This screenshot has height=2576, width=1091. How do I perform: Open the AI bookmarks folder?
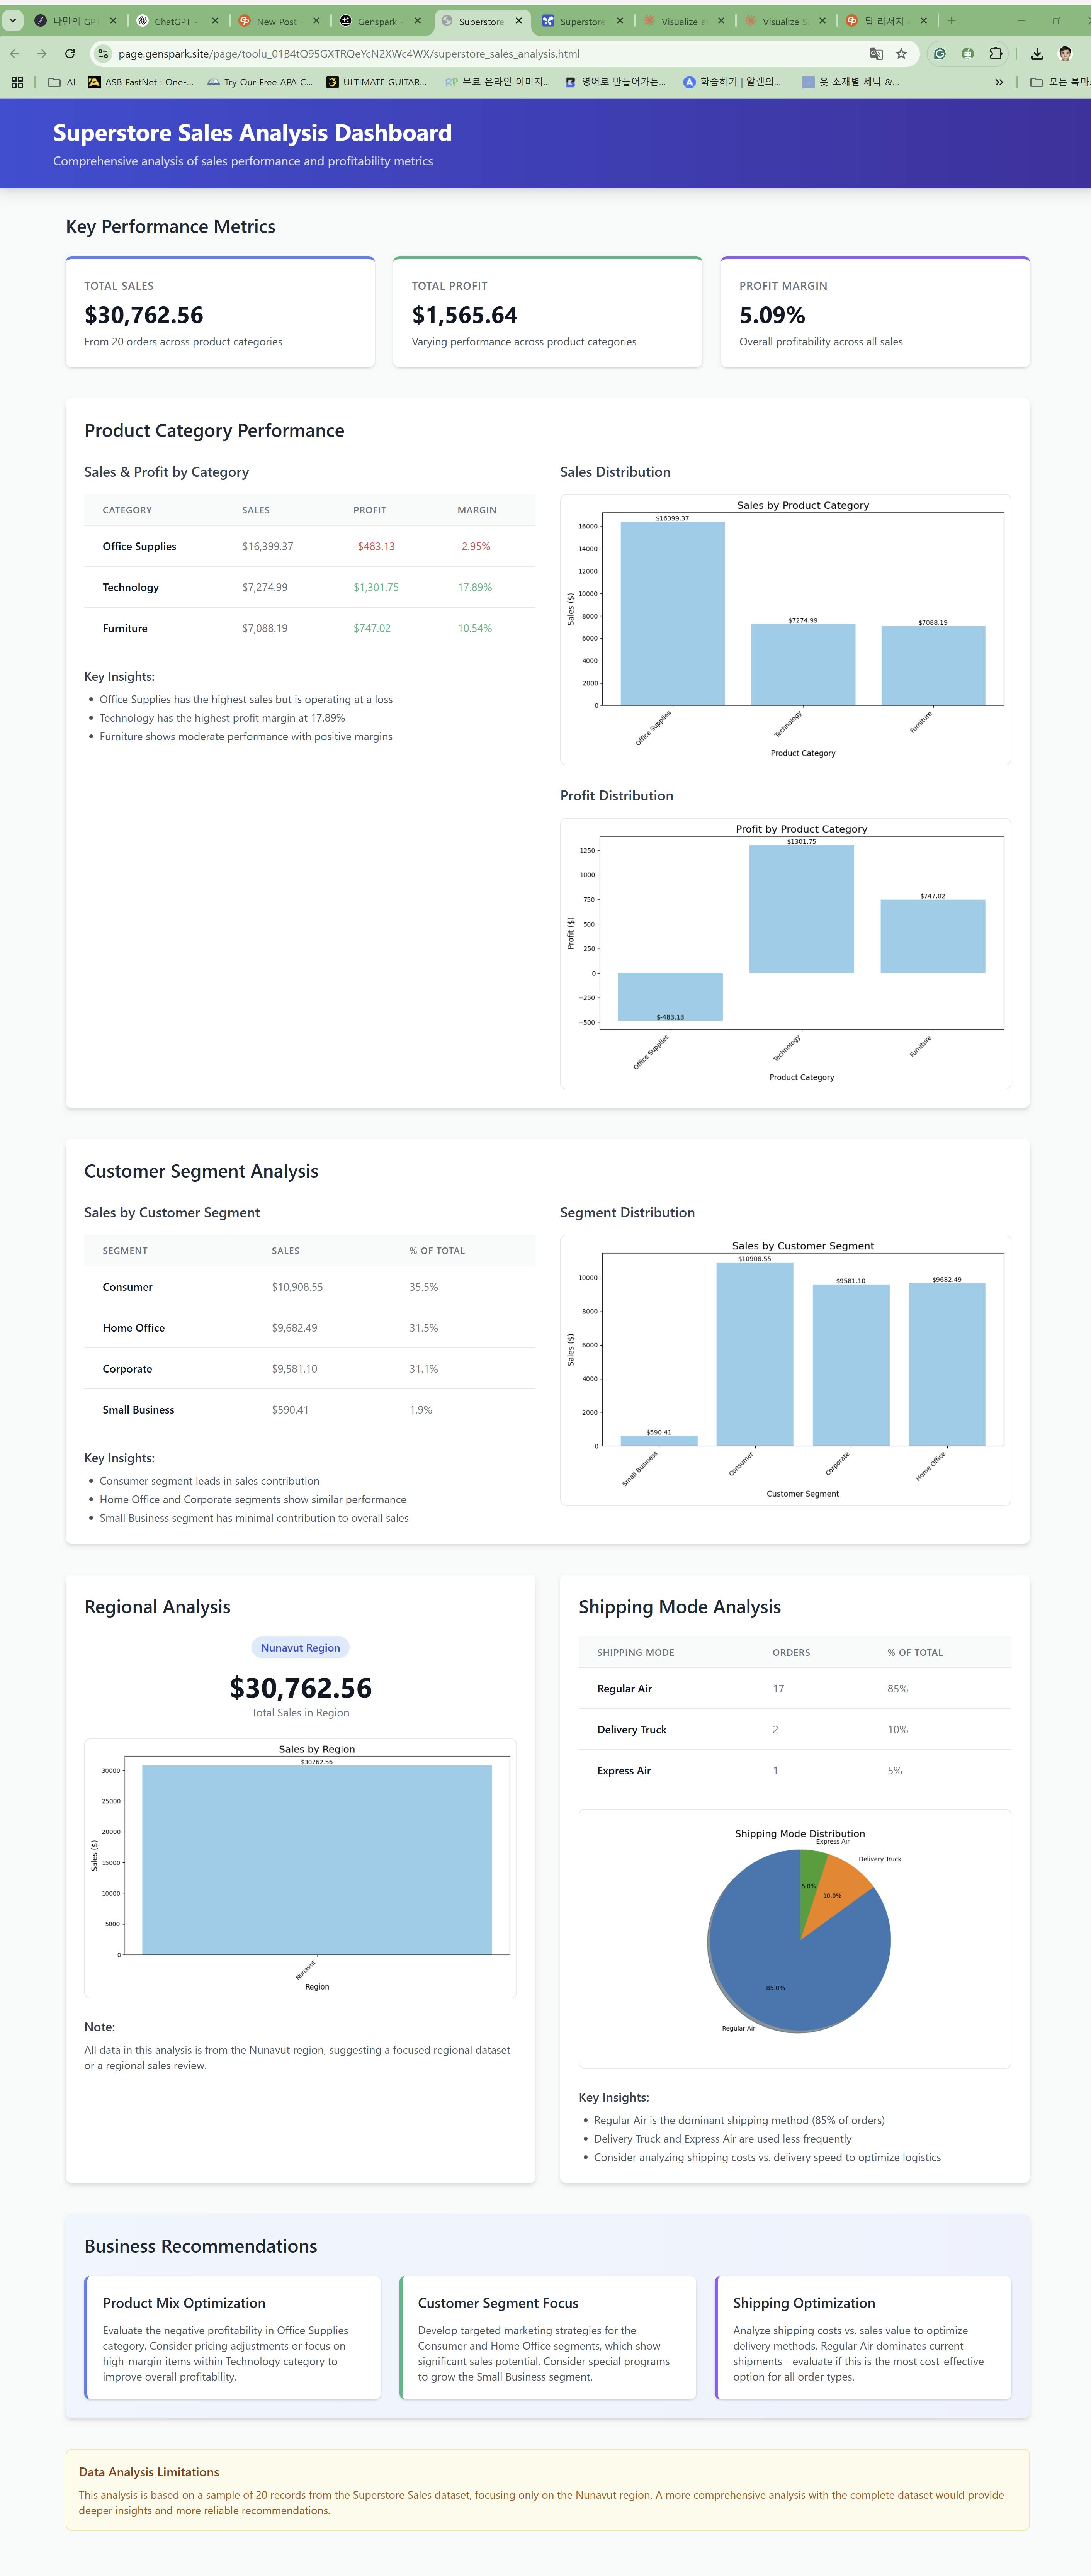pos(62,82)
